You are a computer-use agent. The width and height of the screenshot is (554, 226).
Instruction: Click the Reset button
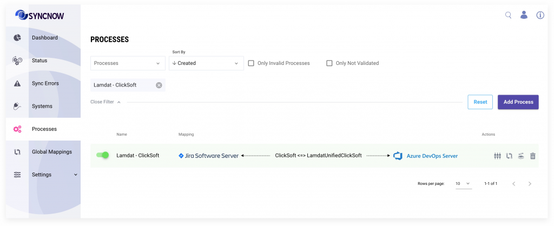[480, 102]
